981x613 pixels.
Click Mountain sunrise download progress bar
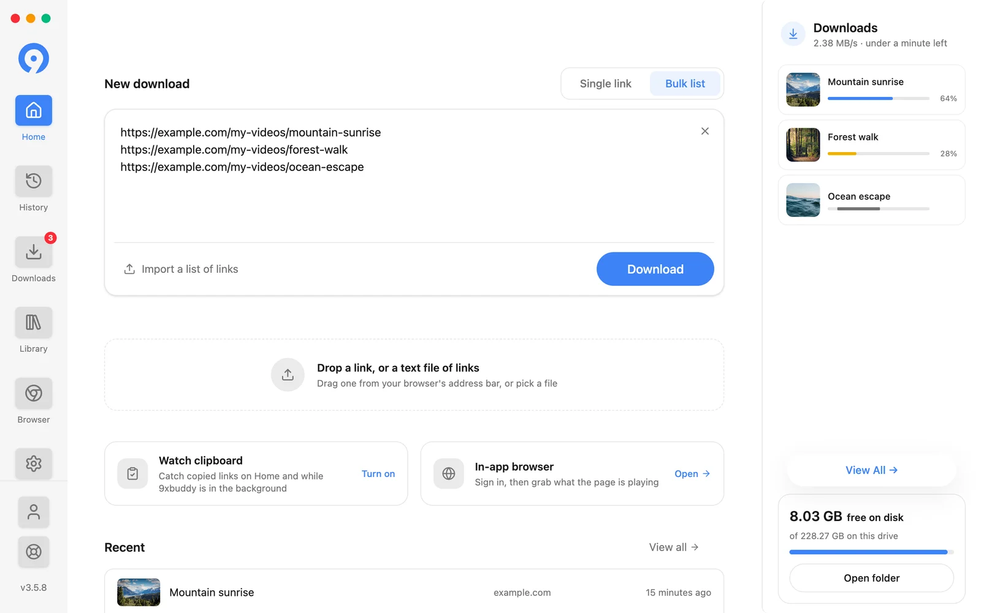(x=878, y=99)
